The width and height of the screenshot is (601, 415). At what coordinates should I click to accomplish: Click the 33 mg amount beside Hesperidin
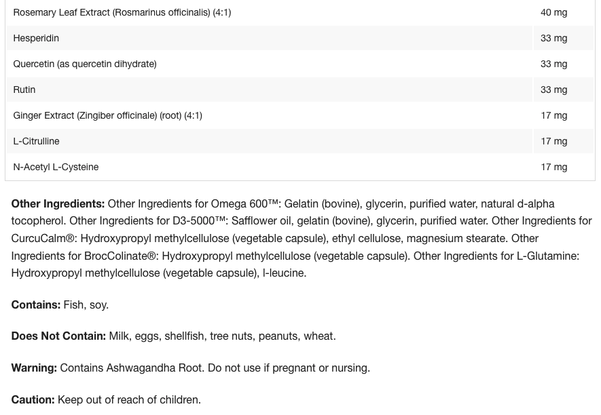tap(553, 38)
